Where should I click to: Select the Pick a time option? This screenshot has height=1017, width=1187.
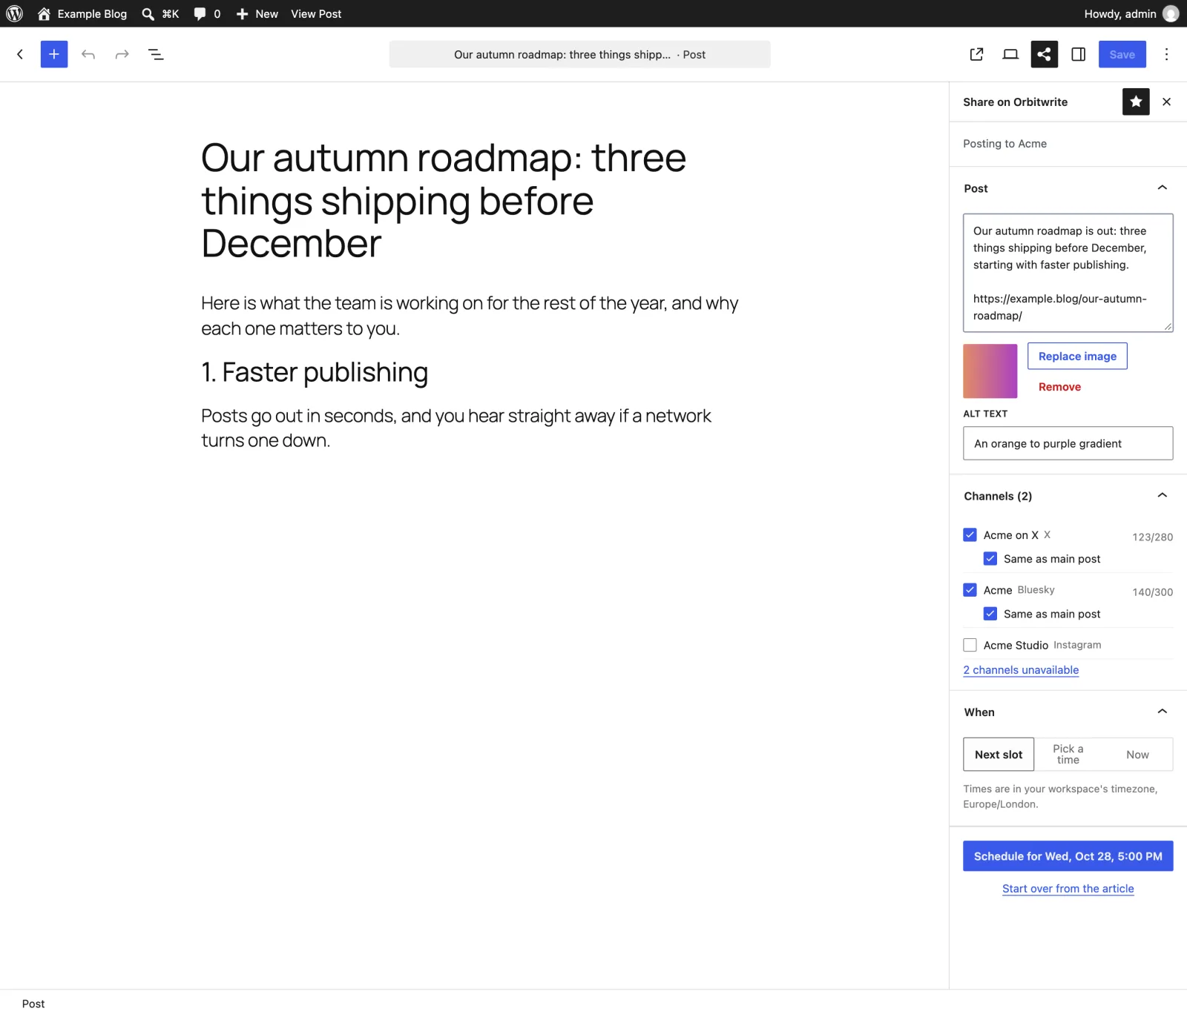1068,754
